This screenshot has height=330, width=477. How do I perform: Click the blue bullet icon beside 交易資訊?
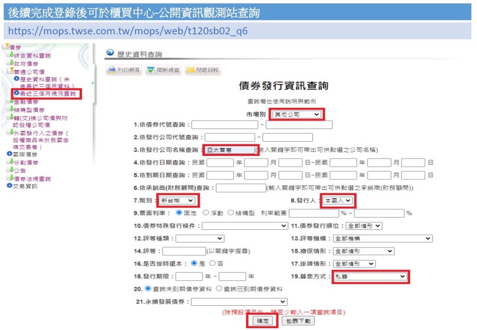coord(9,186)
